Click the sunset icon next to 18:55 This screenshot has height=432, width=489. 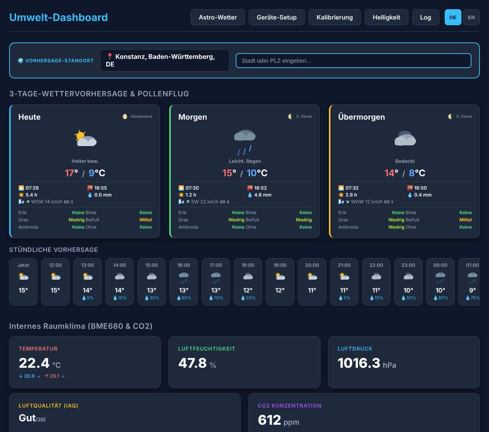coord(90,188)
